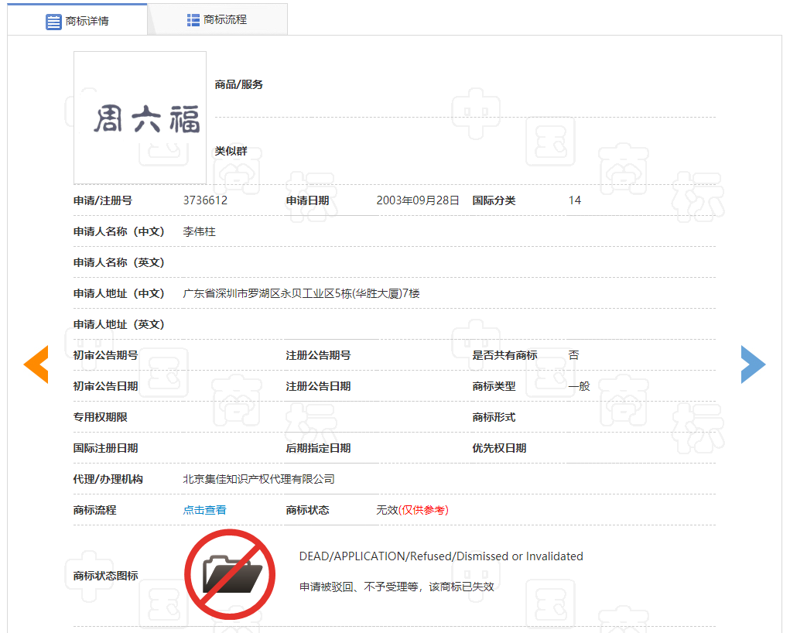Go to next trademark with blue arrow

point(752,364)
